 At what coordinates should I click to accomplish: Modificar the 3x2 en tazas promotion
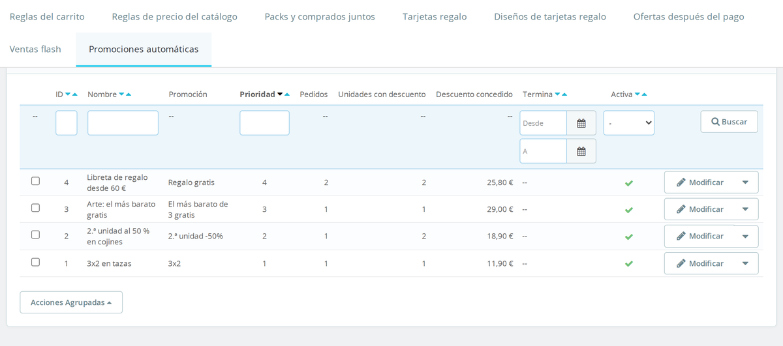(x=700, y=263)
